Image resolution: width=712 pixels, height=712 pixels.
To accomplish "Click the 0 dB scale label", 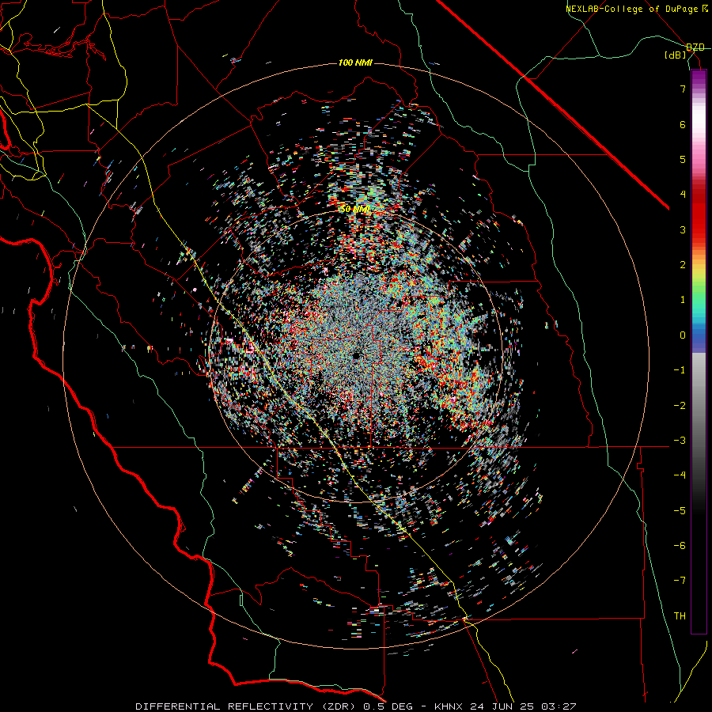I will click(x=683, y=335).
